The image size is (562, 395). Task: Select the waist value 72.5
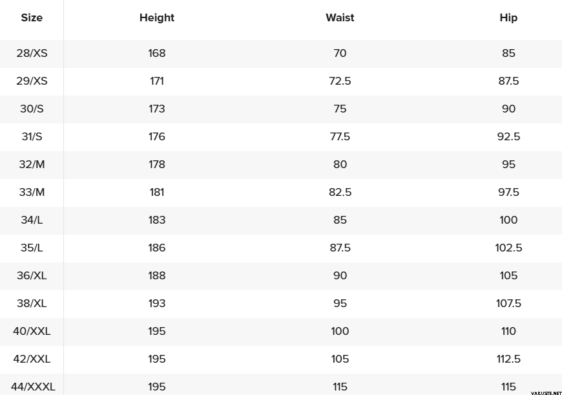coord(340,81)
